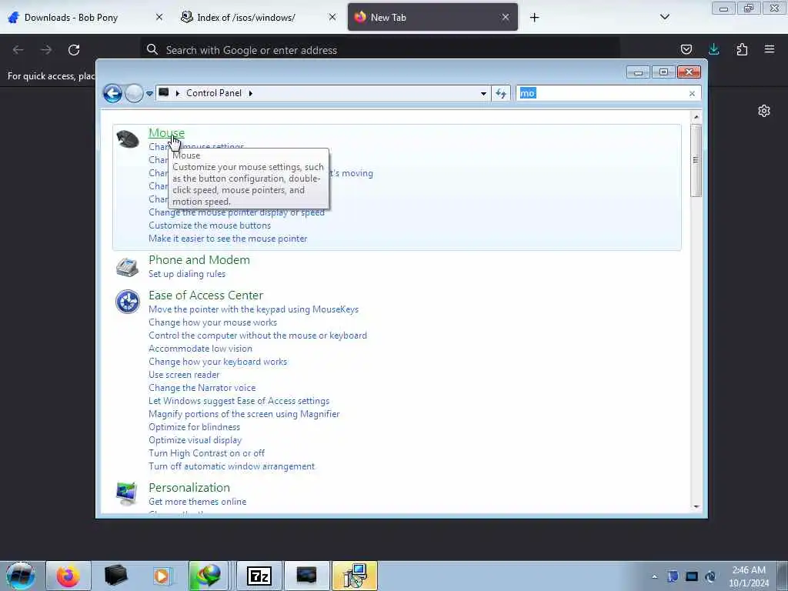Open Optimize for blindness link
This screenshot has height=591, width=788.
194,426
